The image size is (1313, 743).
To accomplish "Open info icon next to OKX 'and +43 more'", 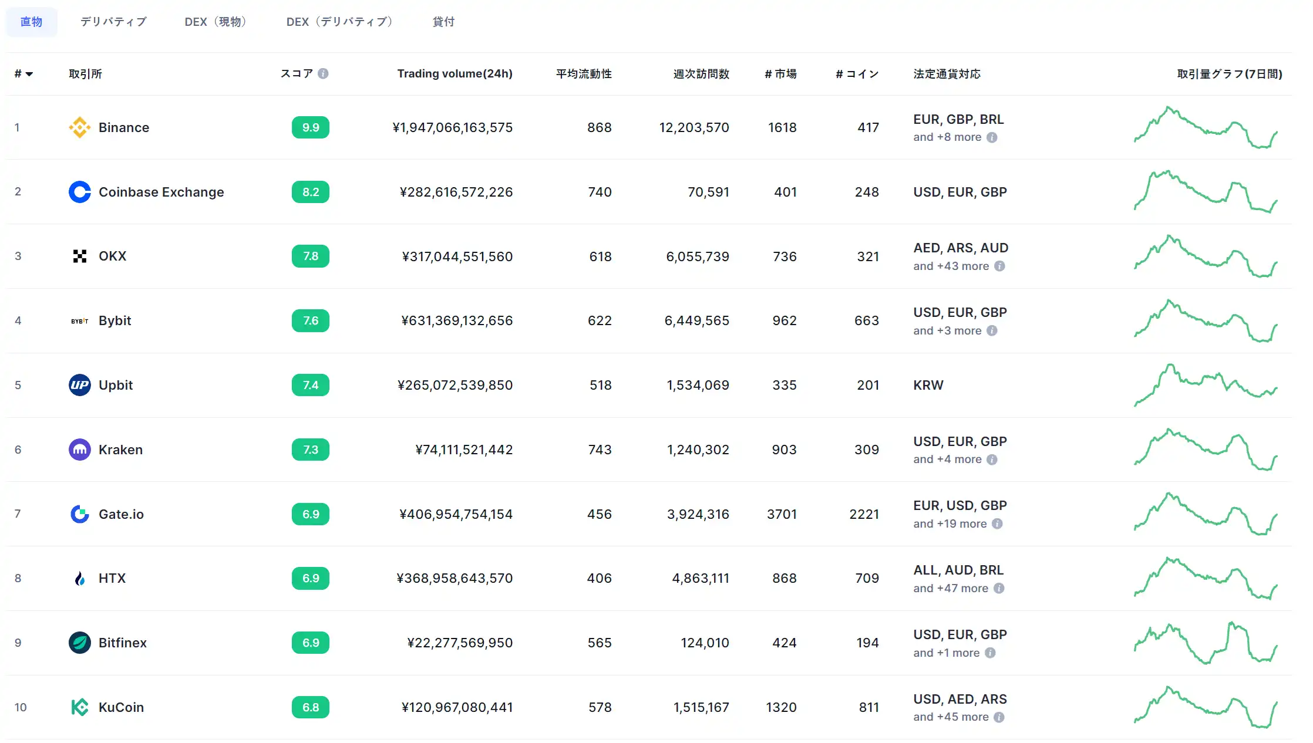I will tap(999, 266).
